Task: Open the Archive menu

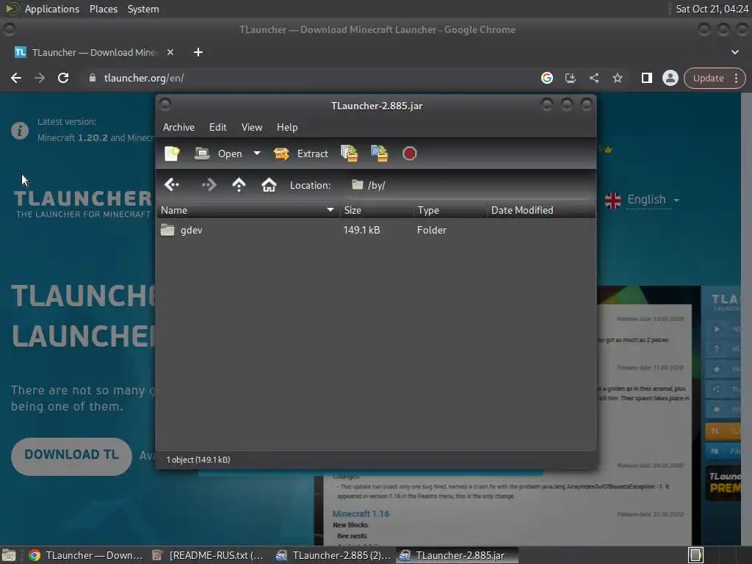Action: point(178,127)
